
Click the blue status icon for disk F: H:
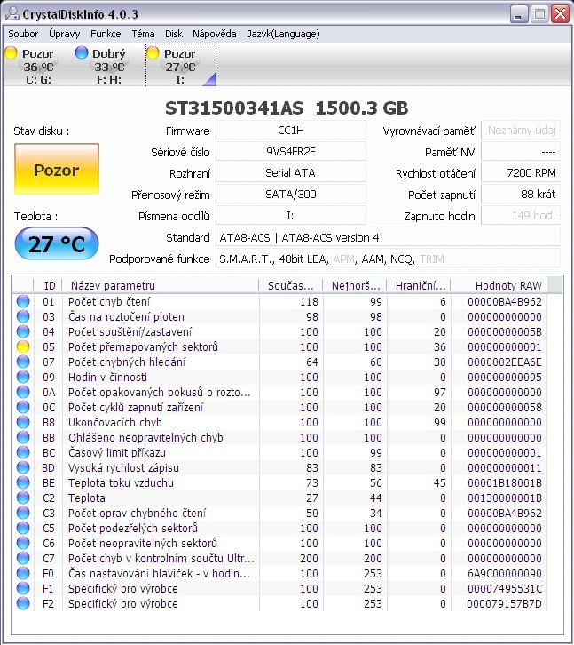tap(82, 53)
